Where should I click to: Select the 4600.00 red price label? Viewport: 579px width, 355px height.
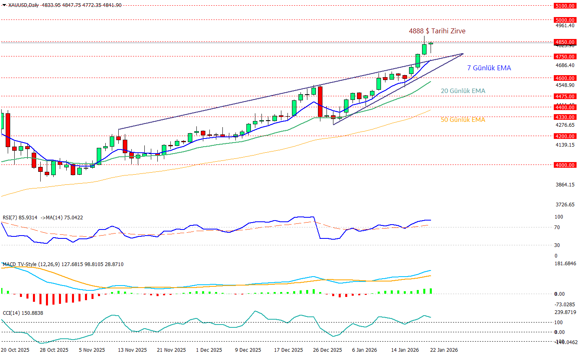(x=565, y=78)
